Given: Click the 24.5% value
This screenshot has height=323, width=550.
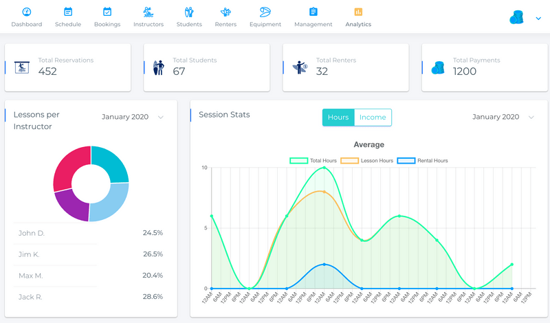Looking at the screenshot, I should point(153,233).
